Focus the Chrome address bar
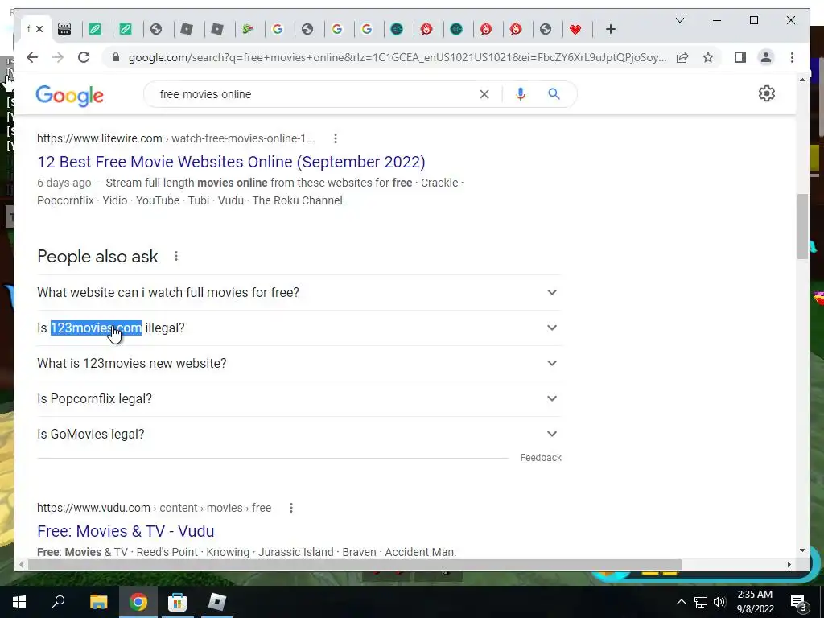This screenshot has height=618, width=824. (x=397, y=57)
